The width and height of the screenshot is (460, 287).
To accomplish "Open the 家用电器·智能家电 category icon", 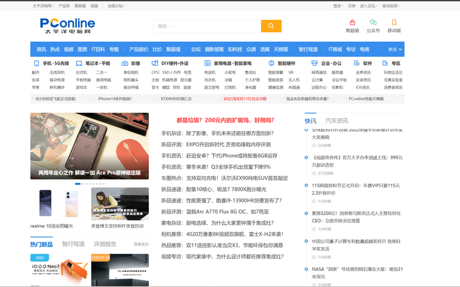I will point(208,63).
